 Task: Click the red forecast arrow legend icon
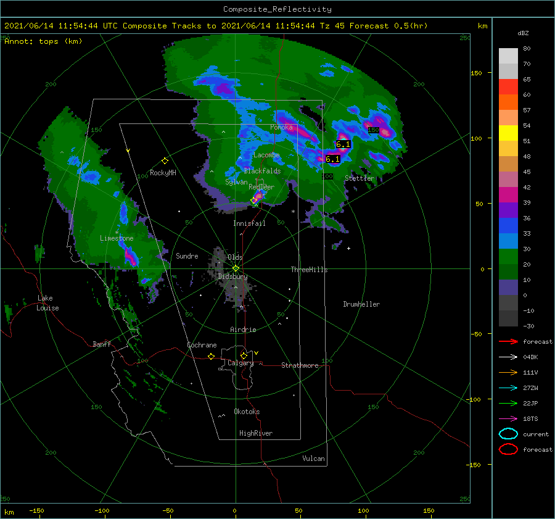[508, 341]
